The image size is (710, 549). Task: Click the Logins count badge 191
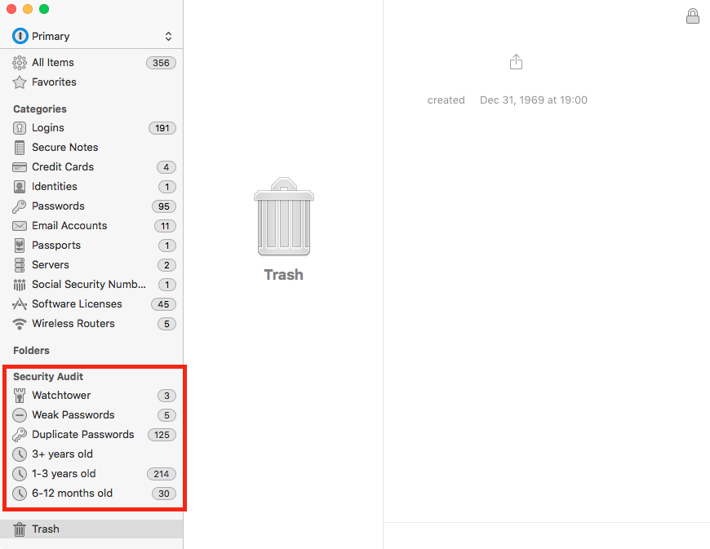tap(162, 128)
